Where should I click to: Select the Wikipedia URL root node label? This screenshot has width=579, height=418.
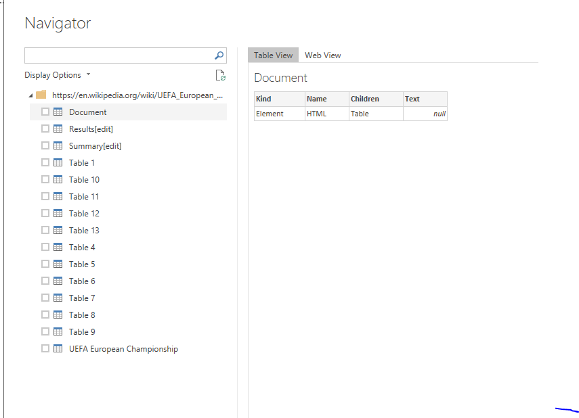point(137,95)
